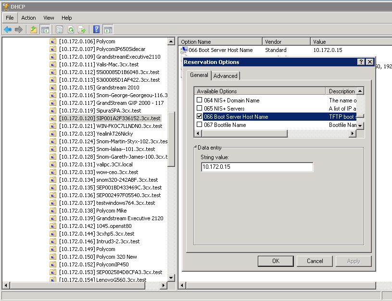The image size is (392, 301).
Task: Click options list scroll down arrow
Action: 360,126
